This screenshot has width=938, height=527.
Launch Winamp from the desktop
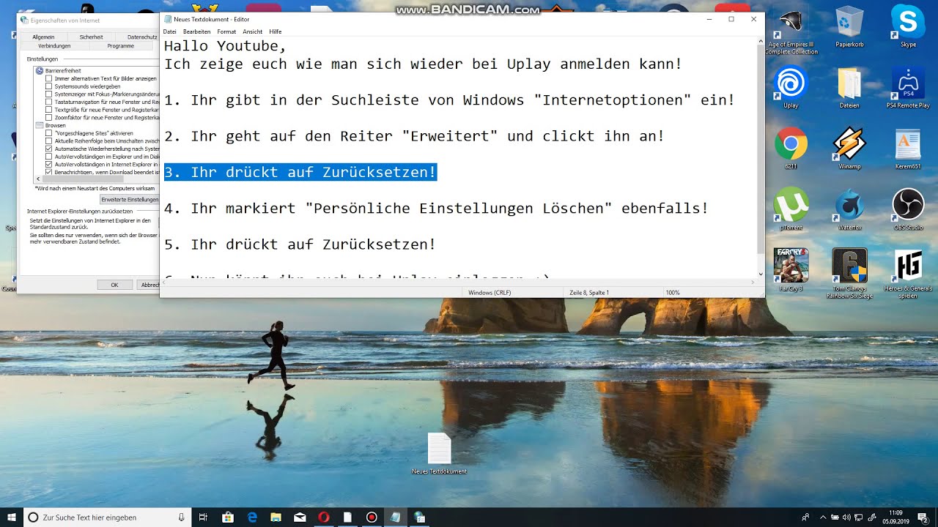[x=849, y=148]
